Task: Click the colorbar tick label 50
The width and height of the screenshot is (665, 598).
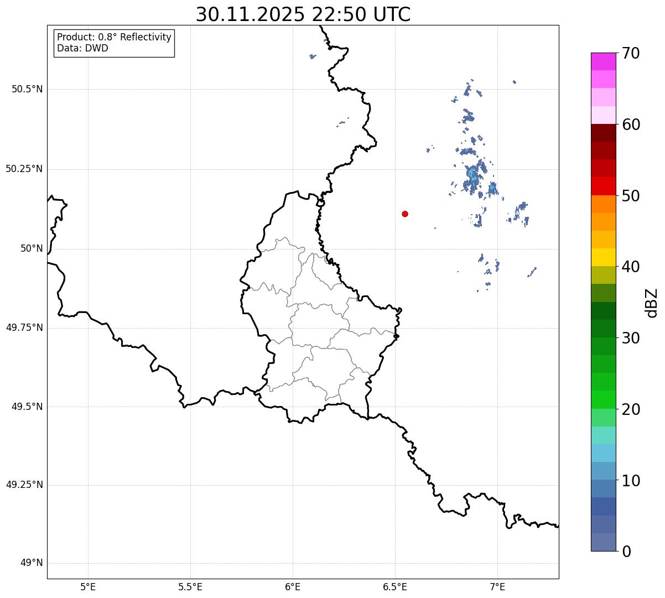Action: click(631, 196)
